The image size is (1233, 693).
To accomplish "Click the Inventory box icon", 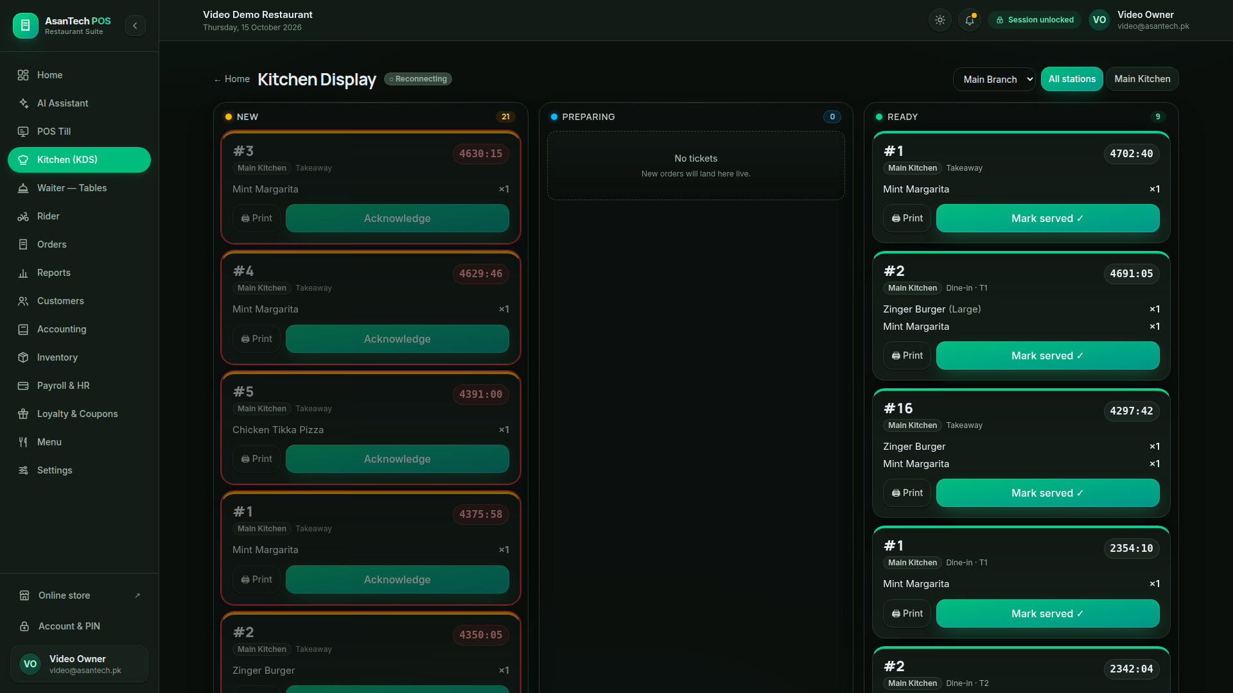I will pyautogui.click(x=23, y=357).
